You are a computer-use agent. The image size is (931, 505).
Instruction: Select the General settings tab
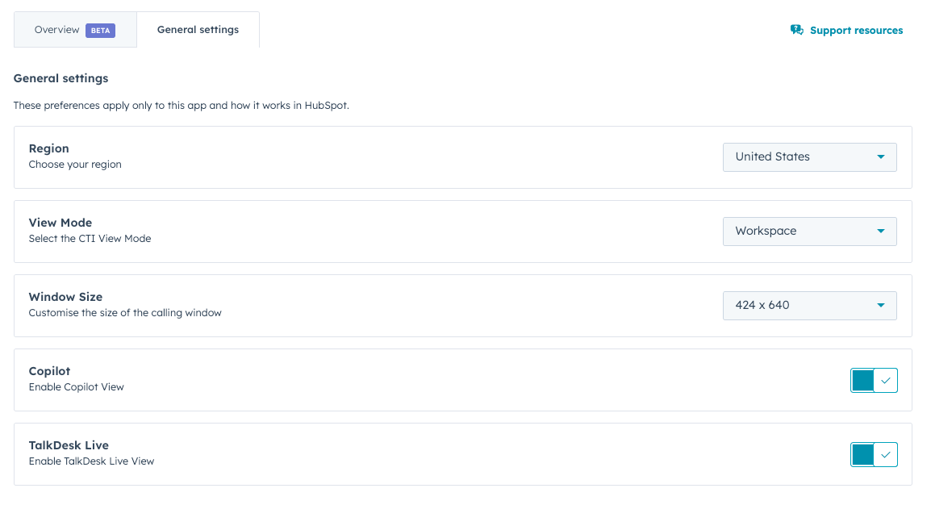pyautogui.click(x=198, y=29)
